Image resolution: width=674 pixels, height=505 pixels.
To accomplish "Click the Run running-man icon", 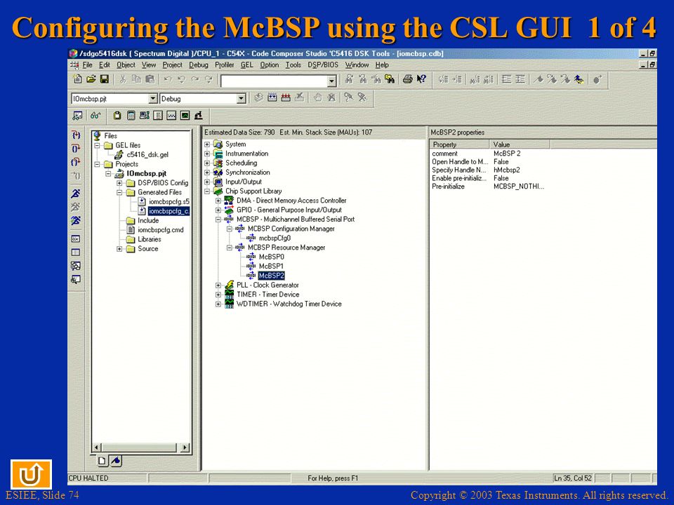I will 76,194.
